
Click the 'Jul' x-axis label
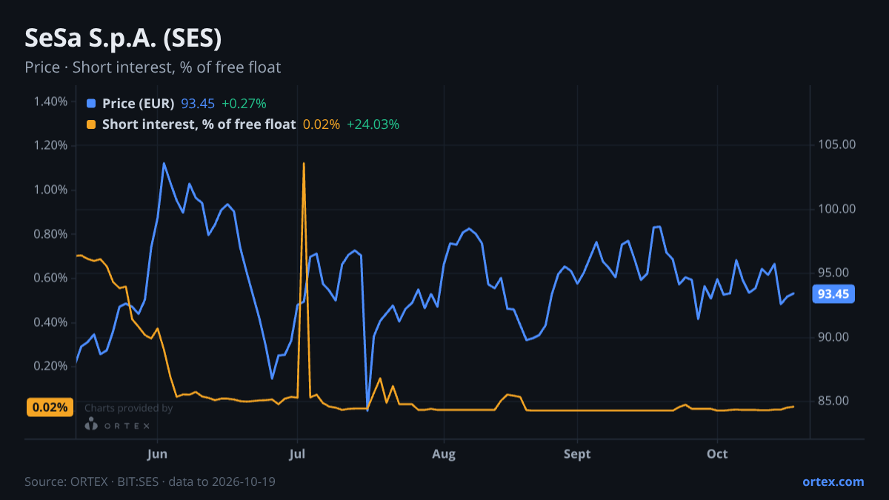297,453
